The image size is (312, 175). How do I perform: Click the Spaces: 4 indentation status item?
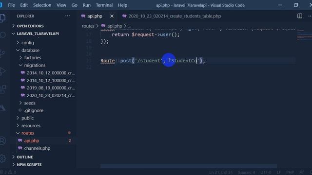246,173
